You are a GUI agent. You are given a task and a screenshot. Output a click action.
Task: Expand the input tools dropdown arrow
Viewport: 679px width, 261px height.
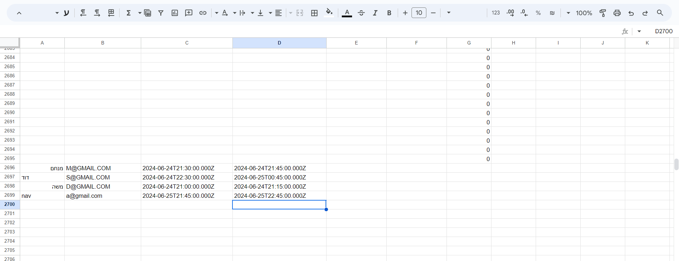click(57, 13)
